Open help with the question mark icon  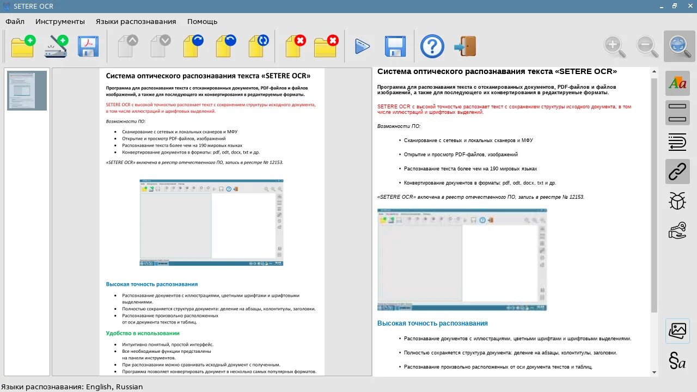(x=432, y=46)
